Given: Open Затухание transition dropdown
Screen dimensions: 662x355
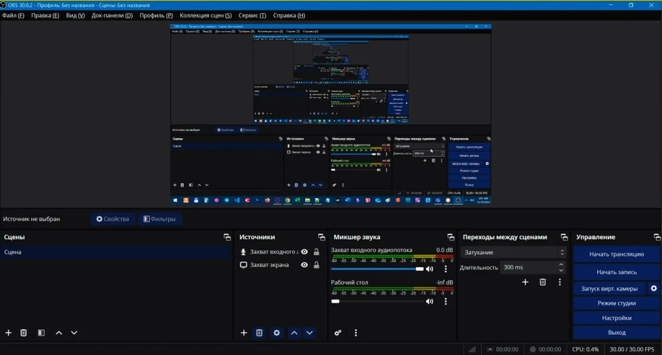Looking at the screenshot, I should 513,252.
